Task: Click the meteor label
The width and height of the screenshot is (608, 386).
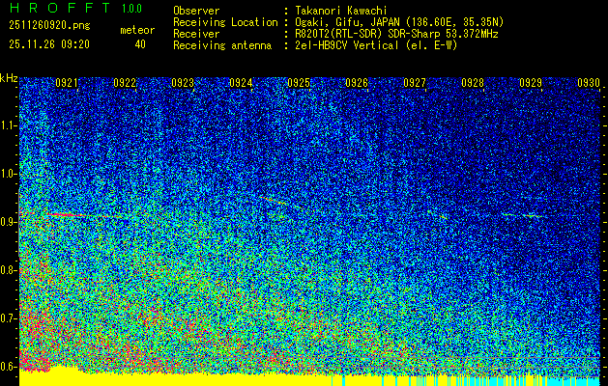Action: click(x=137, y=30)
